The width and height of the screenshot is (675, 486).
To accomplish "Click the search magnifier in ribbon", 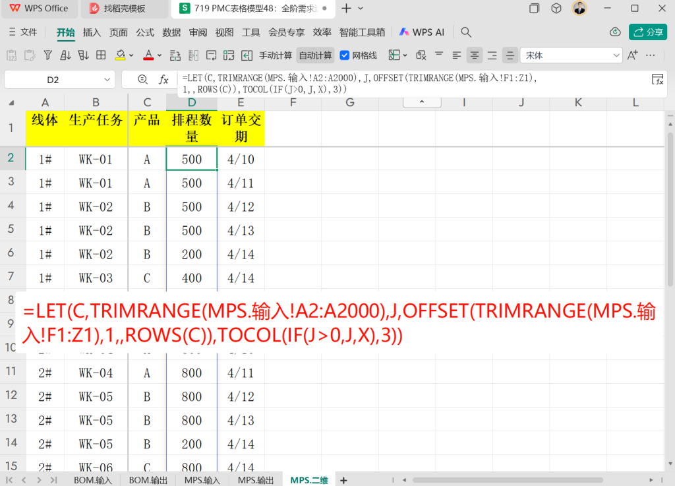I will point(466,32).
